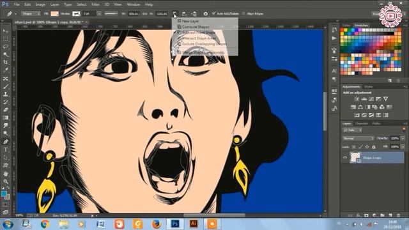Choose New Layer from path operations
This screenshot has width=409, height=230.
point(190,21)
